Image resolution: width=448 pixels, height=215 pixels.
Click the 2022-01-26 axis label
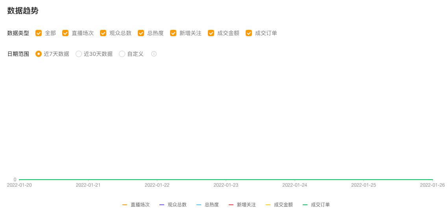[432, 185]
